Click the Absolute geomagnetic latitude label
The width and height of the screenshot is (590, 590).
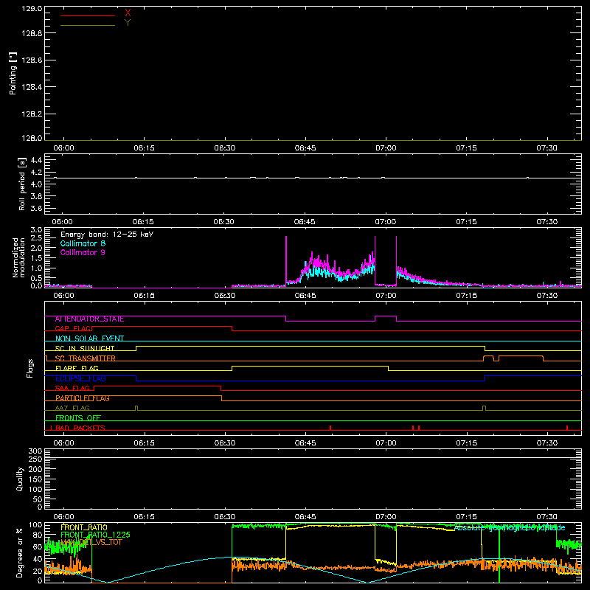(510, 528)
